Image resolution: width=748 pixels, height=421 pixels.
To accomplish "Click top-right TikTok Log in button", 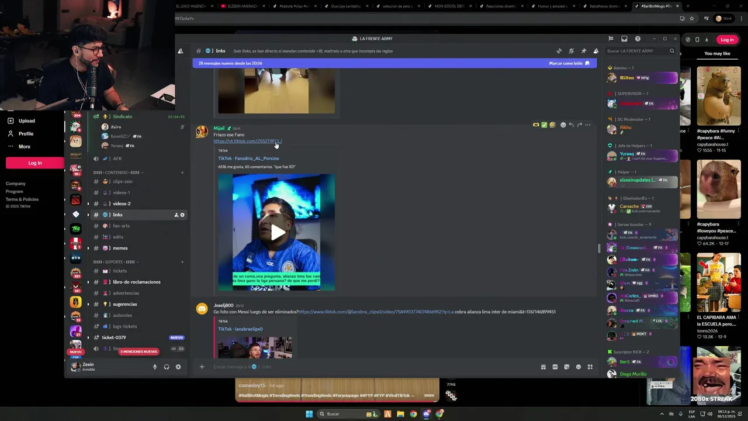I will coord(727,40).
